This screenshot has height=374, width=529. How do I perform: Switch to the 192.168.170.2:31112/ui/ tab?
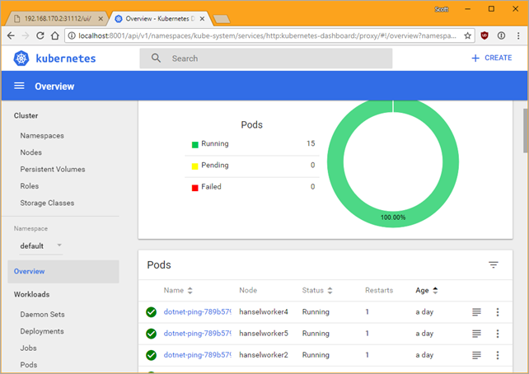[58, 19]
